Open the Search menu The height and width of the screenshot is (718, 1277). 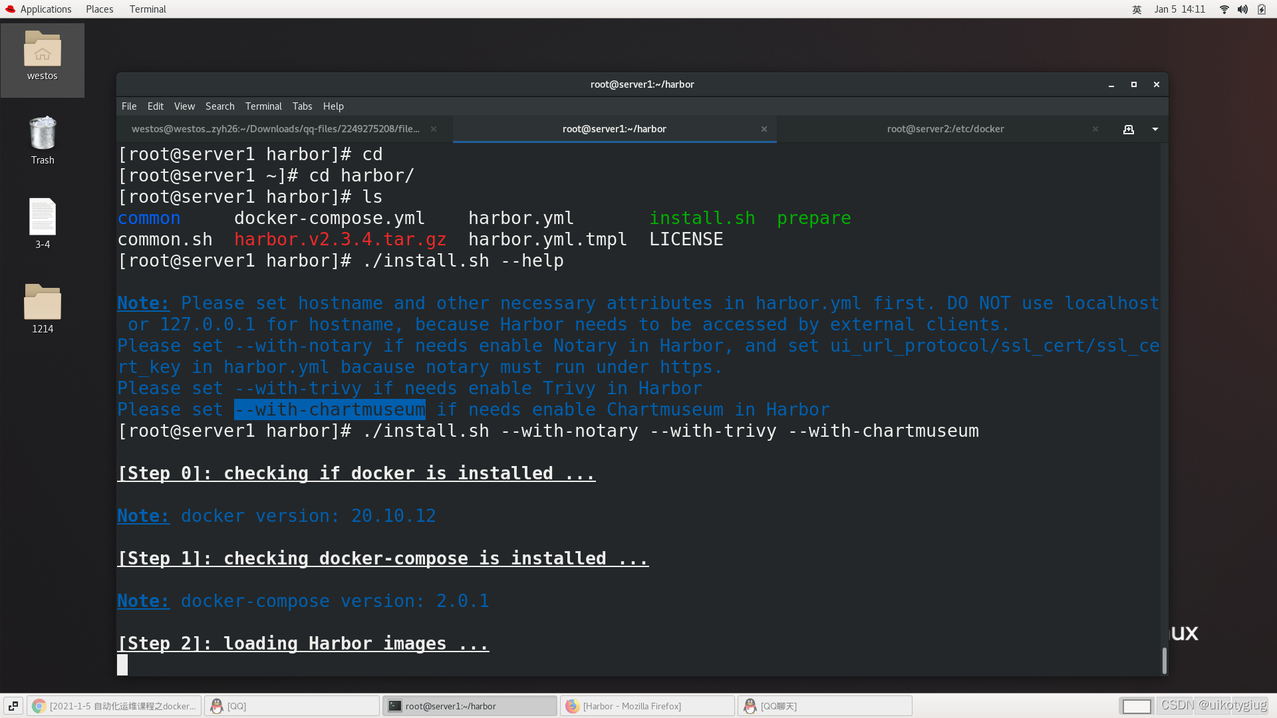[219, 106]
